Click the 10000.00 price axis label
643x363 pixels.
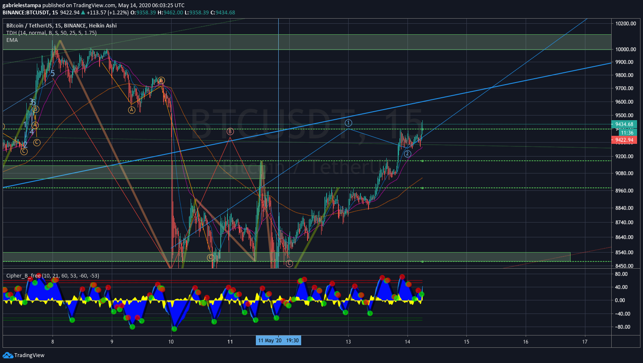[x=626, y=49]
